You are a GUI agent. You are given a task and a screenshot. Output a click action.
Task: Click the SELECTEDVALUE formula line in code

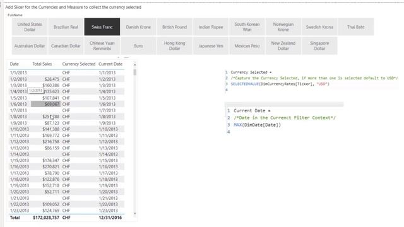pos(280,84)
